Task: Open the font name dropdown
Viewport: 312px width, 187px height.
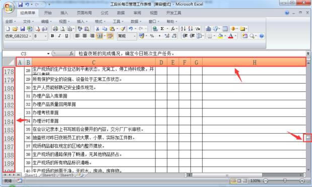Action: tap(30, 36)
